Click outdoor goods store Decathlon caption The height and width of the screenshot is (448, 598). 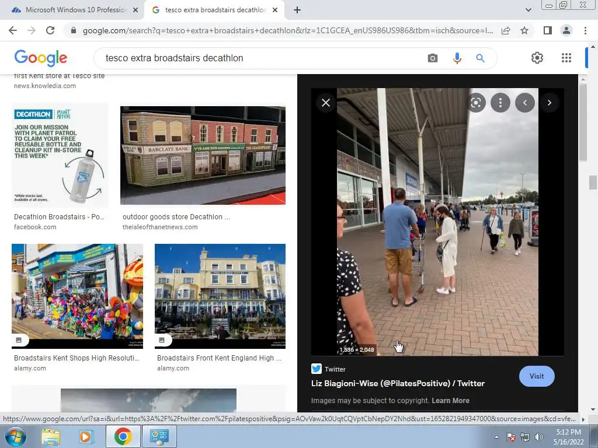(176, 217)
